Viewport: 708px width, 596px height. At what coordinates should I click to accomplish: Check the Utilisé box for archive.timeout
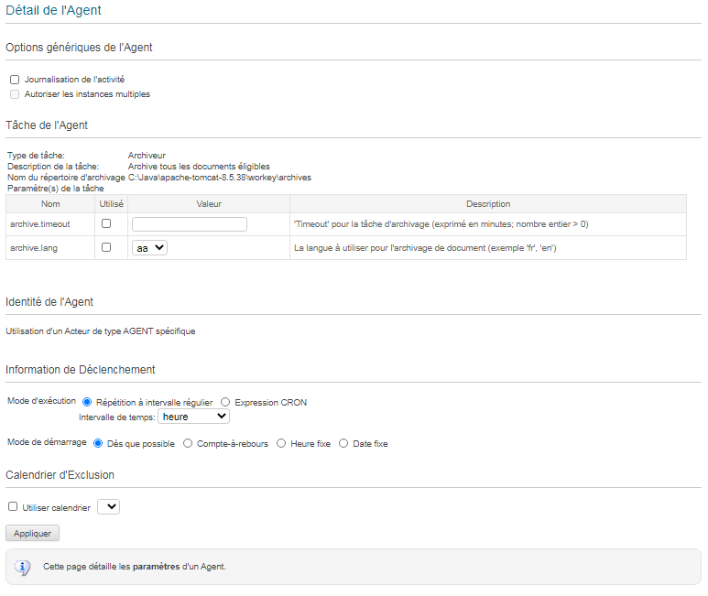click(106, 223)
